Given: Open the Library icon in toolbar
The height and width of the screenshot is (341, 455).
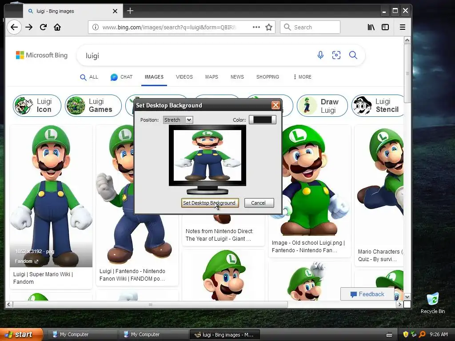Looking at the screenshot, I should click(x=371, y=27).
